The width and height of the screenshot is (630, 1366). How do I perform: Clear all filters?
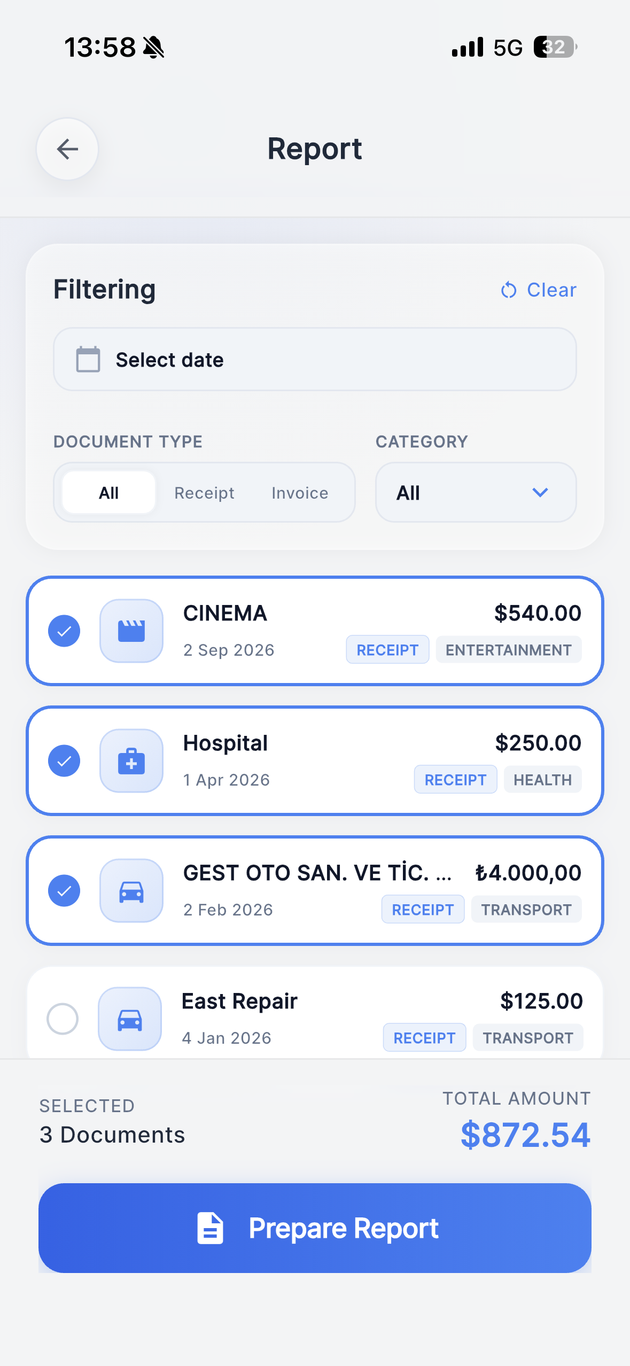point(539,290)
